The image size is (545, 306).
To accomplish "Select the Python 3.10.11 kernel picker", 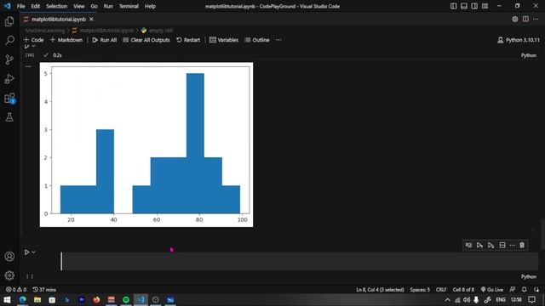I will 519,40.
